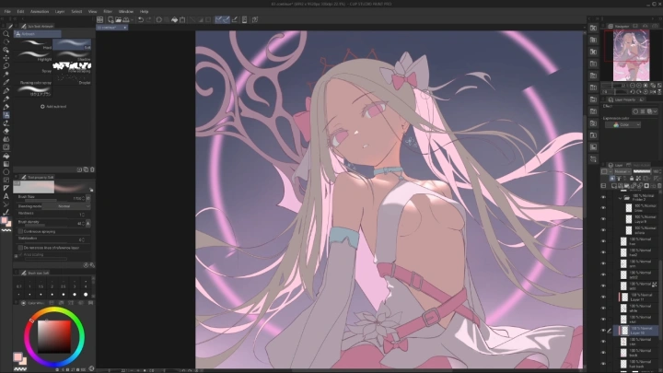This screenshot has width=663, height=373.
Task: Select the Eraser tool
Action: (6, 131)
